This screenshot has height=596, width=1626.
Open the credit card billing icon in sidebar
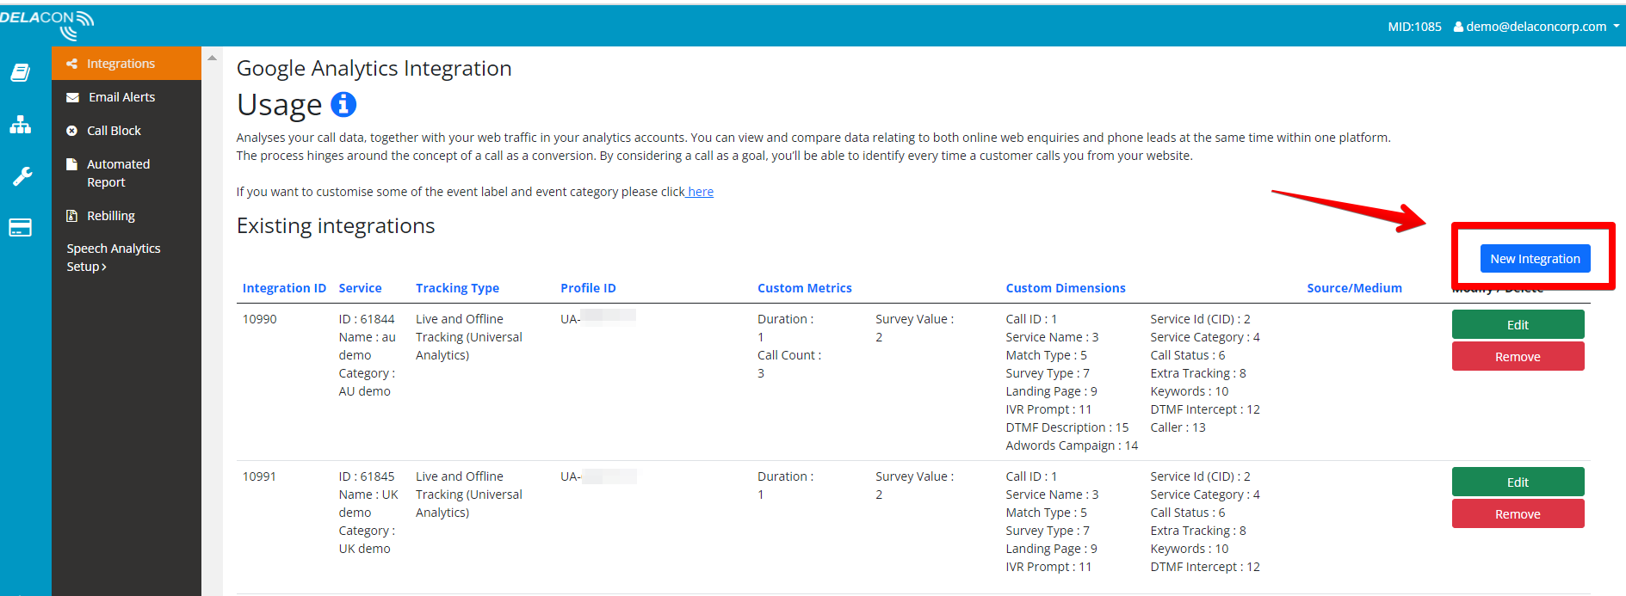(20, 227)
